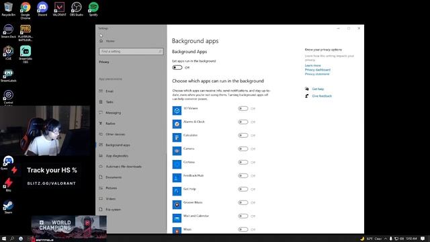The image size is (430, 242).
Task: Open the iCUE desktop shortcut
Action: coord(8,53)
